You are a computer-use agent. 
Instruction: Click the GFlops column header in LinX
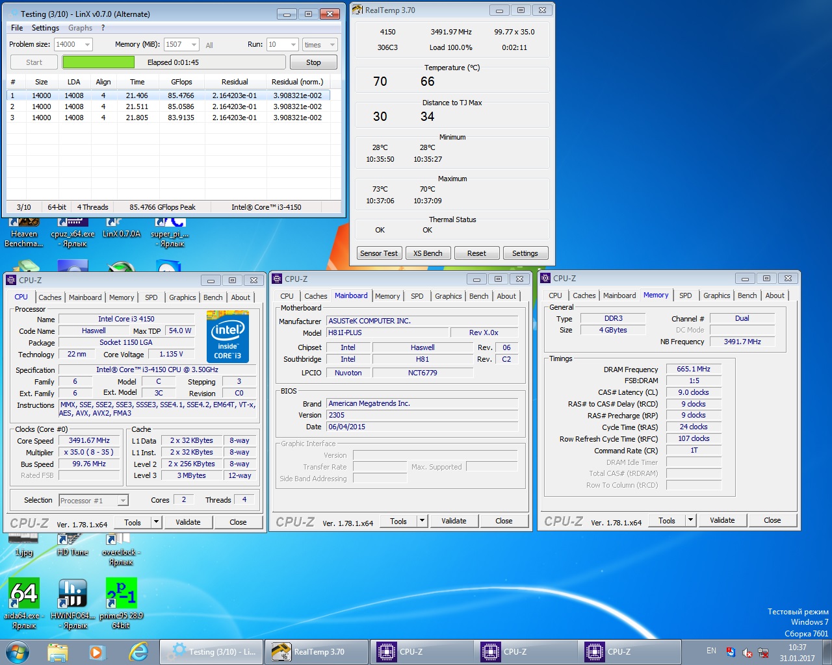[x=181, y=82]
